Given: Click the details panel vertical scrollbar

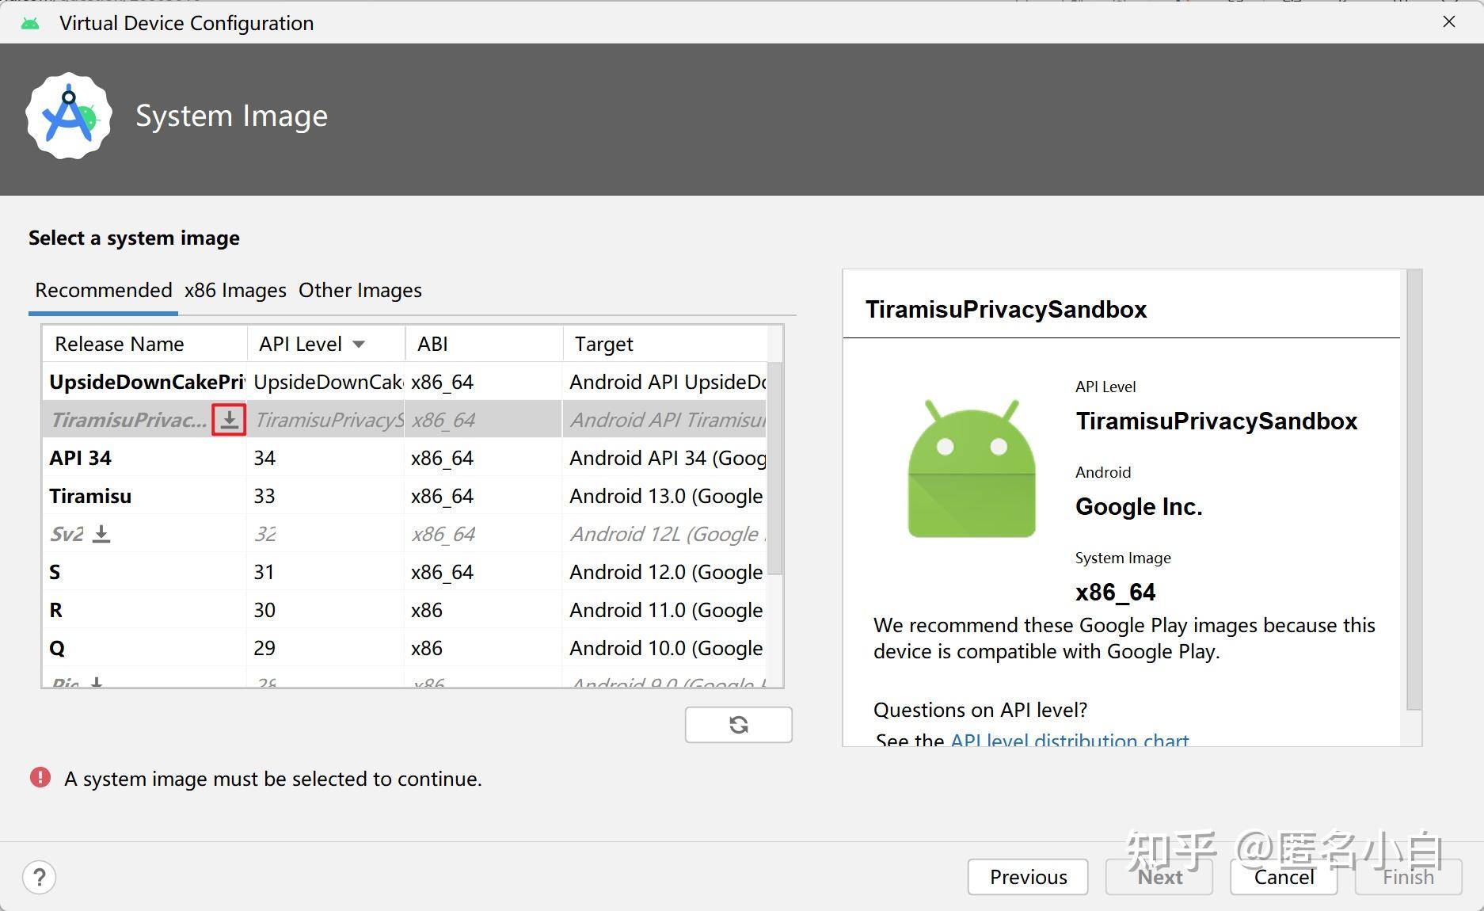Looking at the screenshot, I should (1414, 490).
